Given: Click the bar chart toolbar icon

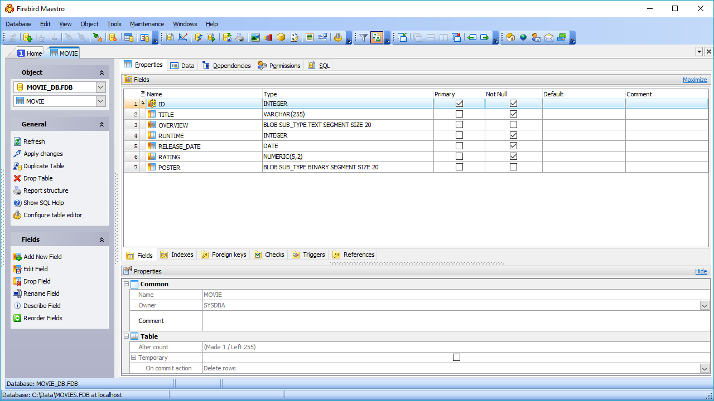Looking at the screenshot, I should point(268,37).
